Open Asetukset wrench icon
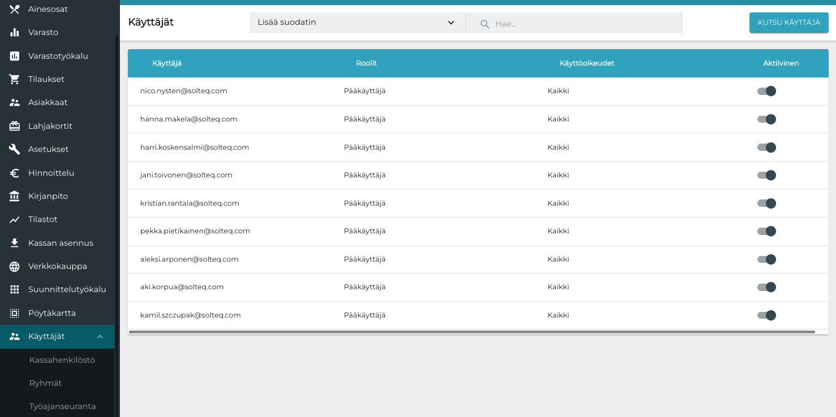 point(15,149)
